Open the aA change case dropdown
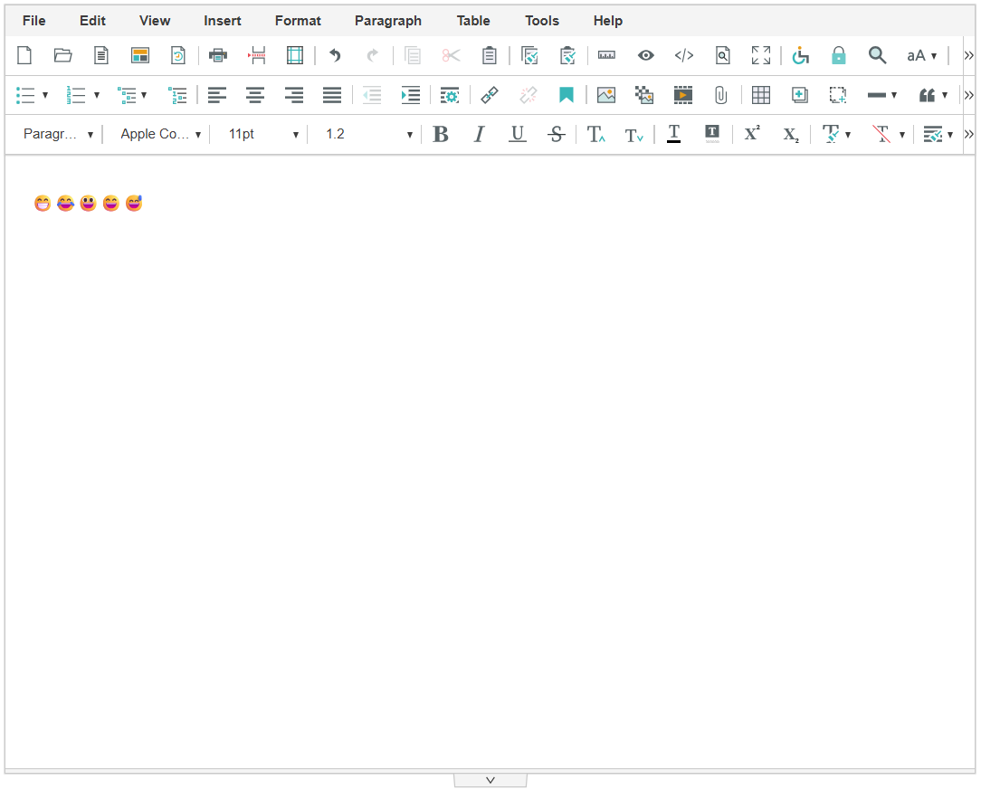This screenshot has width=981, height=790. [921, 56]
